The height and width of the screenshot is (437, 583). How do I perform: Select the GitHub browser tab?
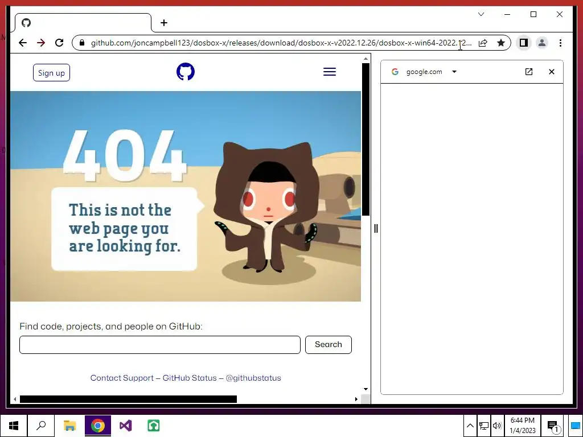pyautogui.click(x=83, y=23)
